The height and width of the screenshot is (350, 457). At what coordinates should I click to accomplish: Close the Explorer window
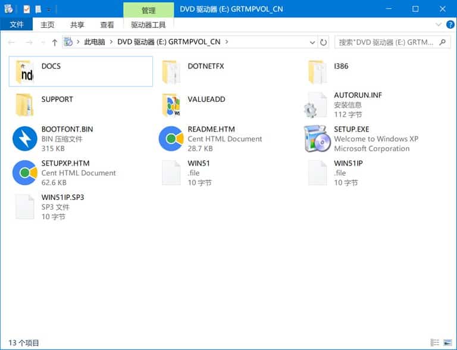[443, 9]
